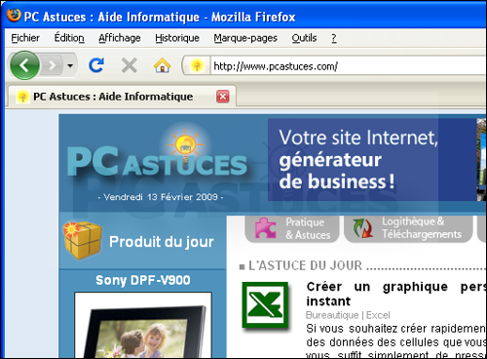Open the ? help menu

(x=334, y=38)
